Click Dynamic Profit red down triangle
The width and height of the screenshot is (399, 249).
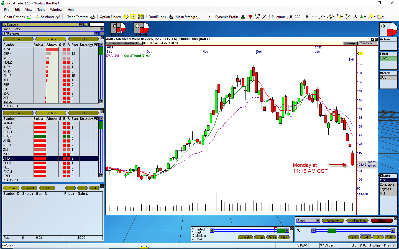(x=250, y=17)
